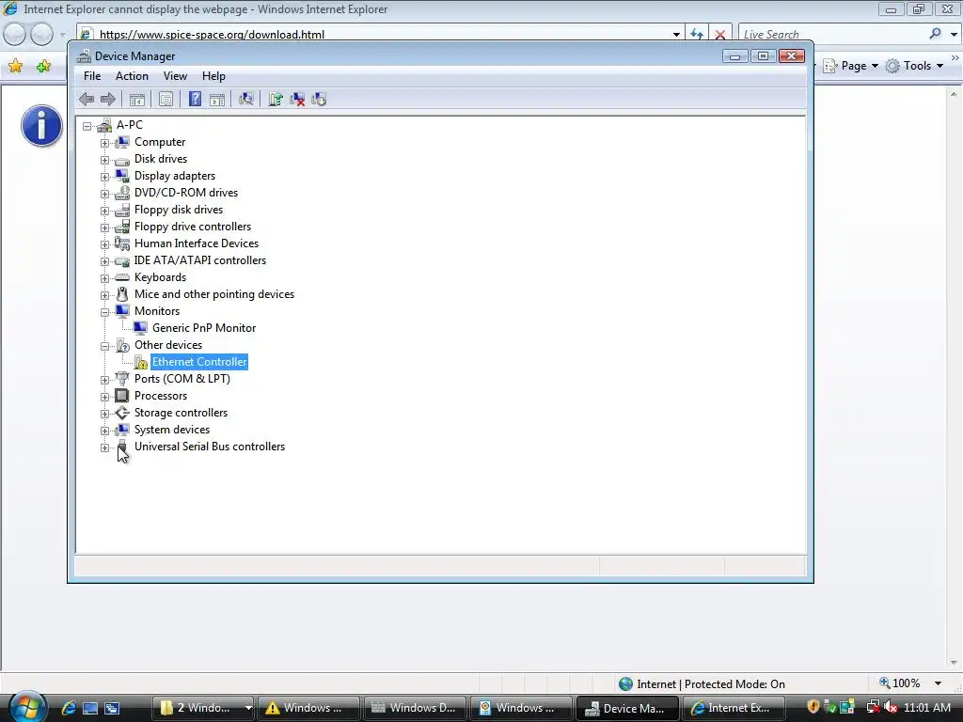Expand the Storage controllers category

[105, 414]
